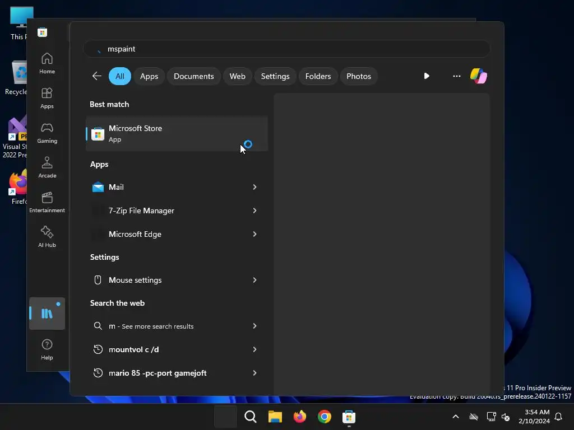This screenshot has height=430, width=574.
Task: Expand 'See more search results' chevron
Action: pos(255,326)
